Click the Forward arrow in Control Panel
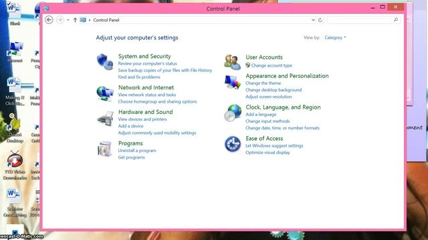The image size is (428, 240). tap(60, 20)
